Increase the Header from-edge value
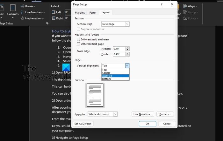 click(127, 48)
